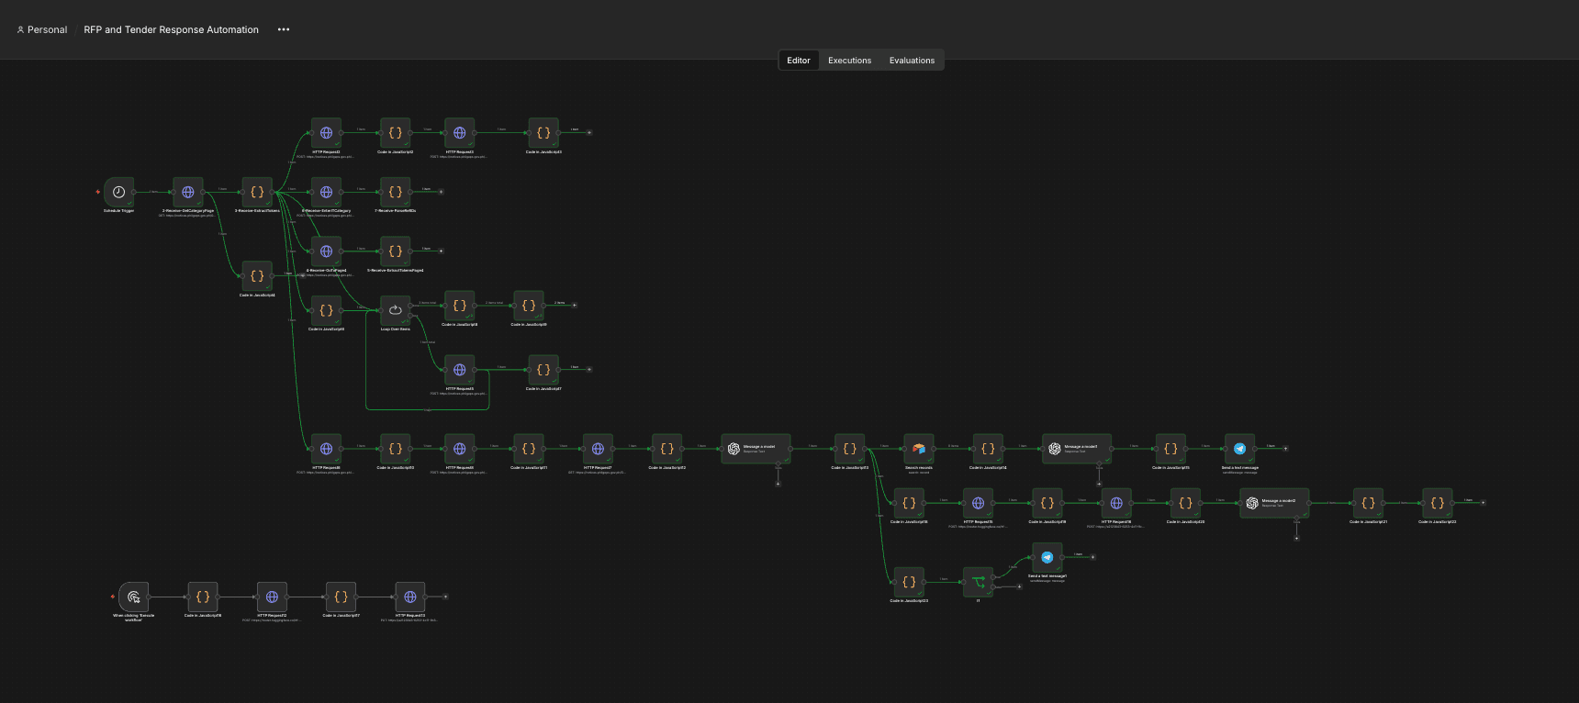Select the manual click trigger node
1579x703 pixels.
pos(133,597)
